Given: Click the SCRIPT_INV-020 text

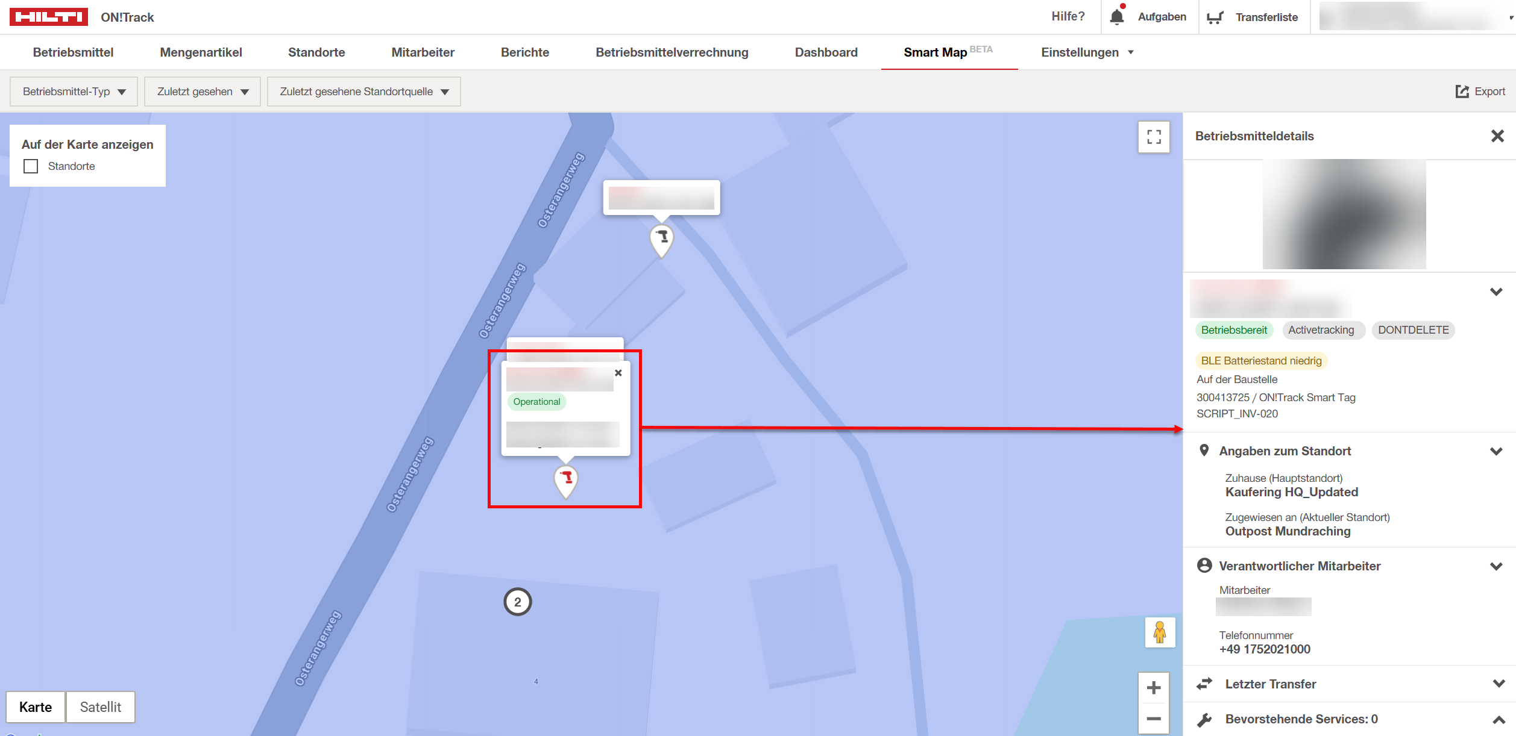Looking at the screenshot, I should click(1237, 414).
